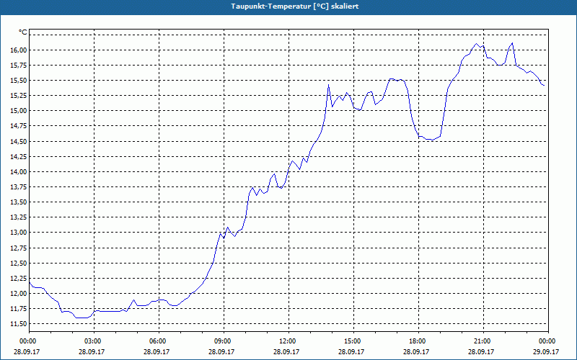The width and height of the screenshot is (577, 360).
Task: Select the '°C' unit label on the axis
Action: coord(23,32)
